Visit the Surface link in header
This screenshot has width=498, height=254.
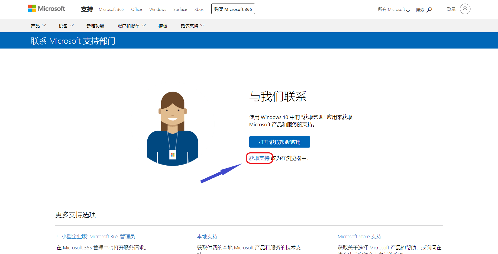[x=180, y=9]
